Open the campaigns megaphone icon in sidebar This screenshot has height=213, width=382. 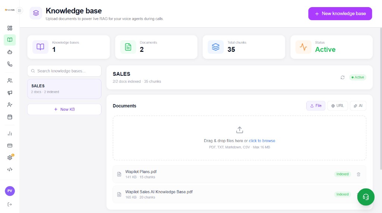[10, 93]
